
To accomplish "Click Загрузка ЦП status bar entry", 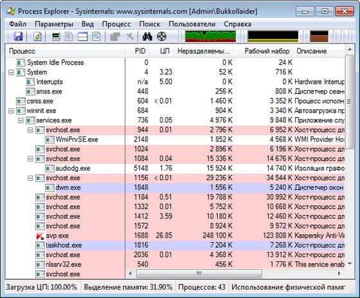I will [x=42, y=287].
